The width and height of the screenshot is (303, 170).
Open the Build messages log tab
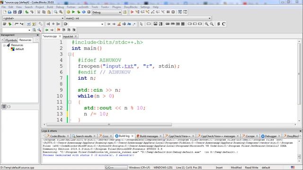click(149, 136)
